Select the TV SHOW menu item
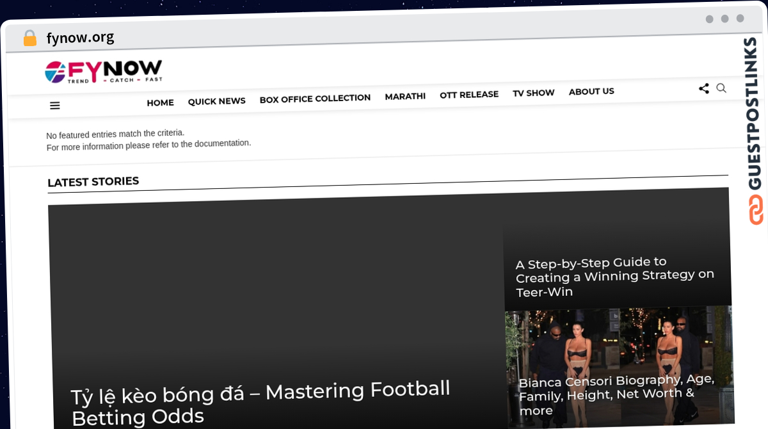 (534, 93)
